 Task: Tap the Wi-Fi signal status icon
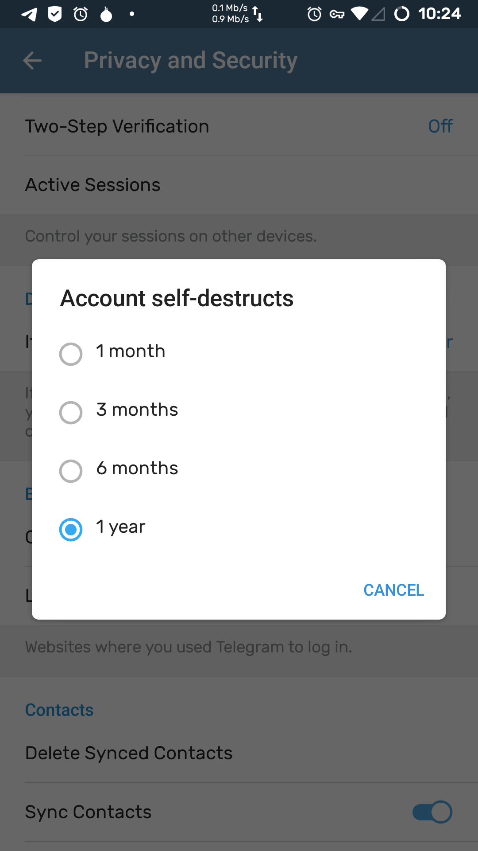359,15
